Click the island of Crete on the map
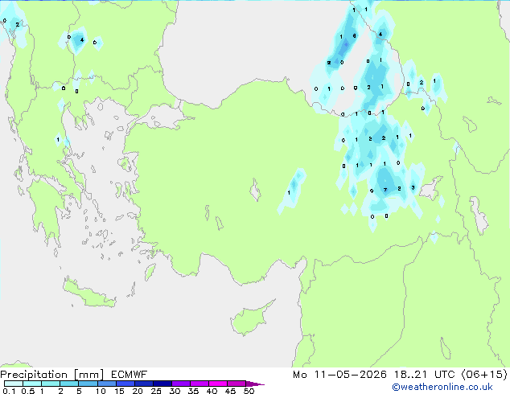 88,293
